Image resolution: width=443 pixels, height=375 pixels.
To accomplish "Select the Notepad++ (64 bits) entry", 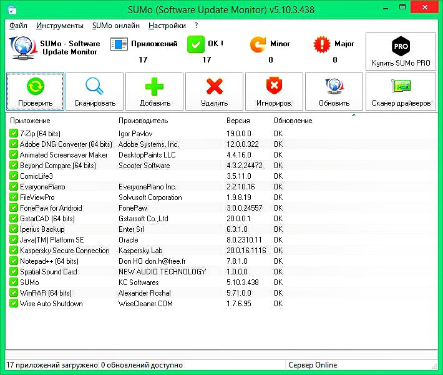I will point(49,261).
